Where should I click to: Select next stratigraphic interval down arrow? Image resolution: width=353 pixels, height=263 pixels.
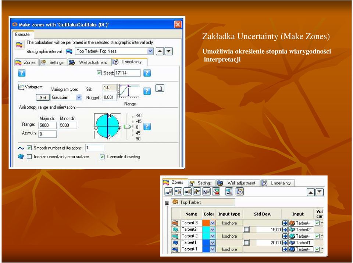click(169, 51)
